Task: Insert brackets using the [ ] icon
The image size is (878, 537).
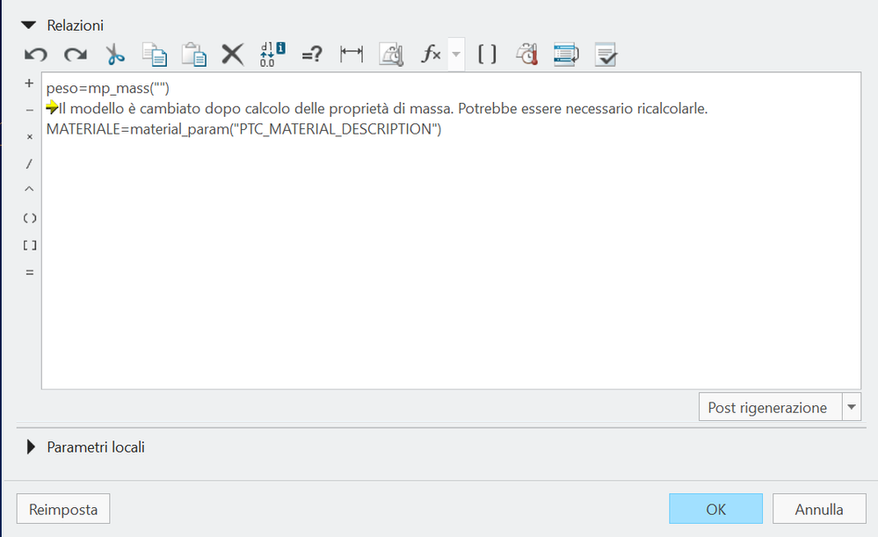Action: tap(486, 54)
